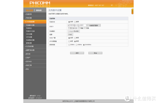This screenshot has width=157, height=103.
Task: Expand the 5G wireless settings menu
Action: 35,46
